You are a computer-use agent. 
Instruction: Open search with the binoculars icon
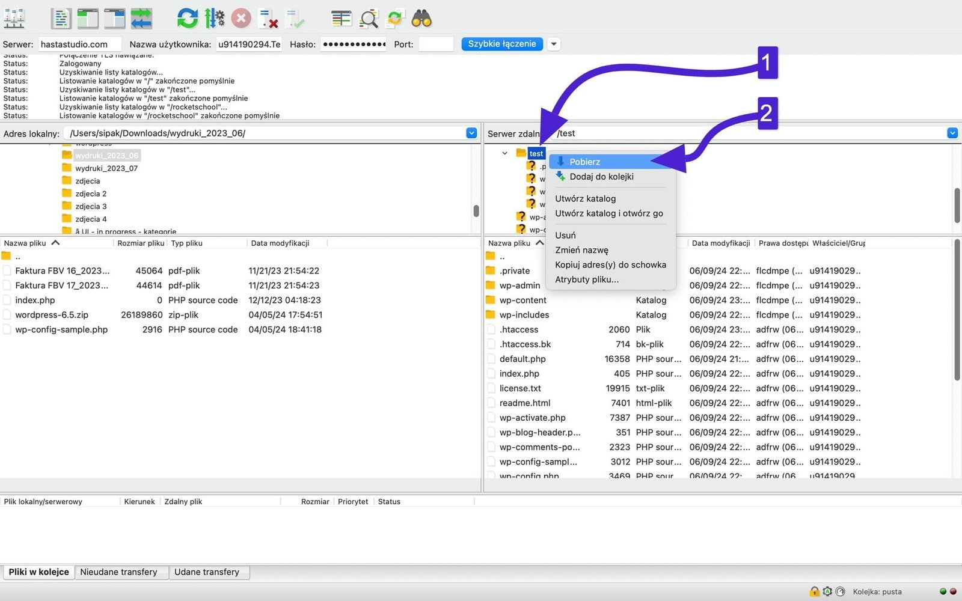click(x=421, y=19)
